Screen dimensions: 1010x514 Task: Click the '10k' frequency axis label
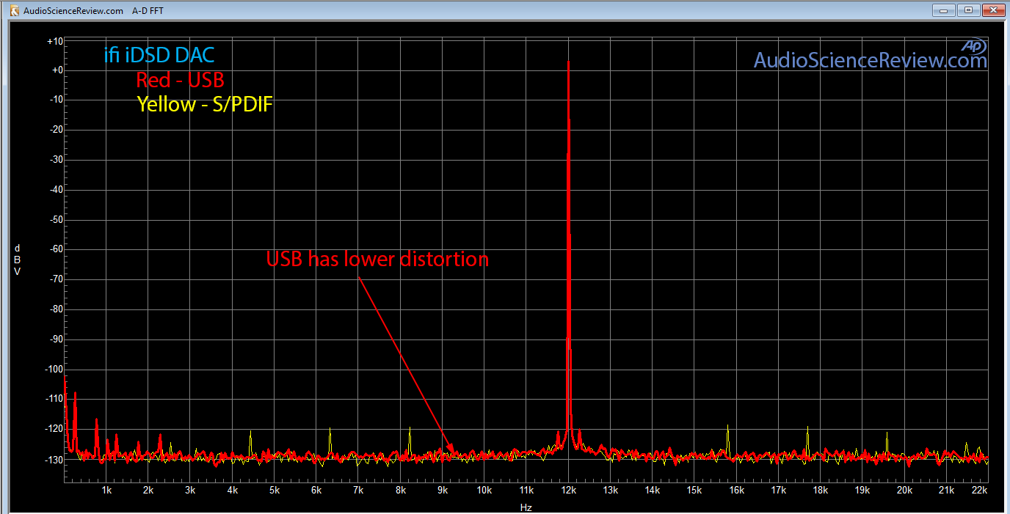pyautogui.click(x=484, y=490)
